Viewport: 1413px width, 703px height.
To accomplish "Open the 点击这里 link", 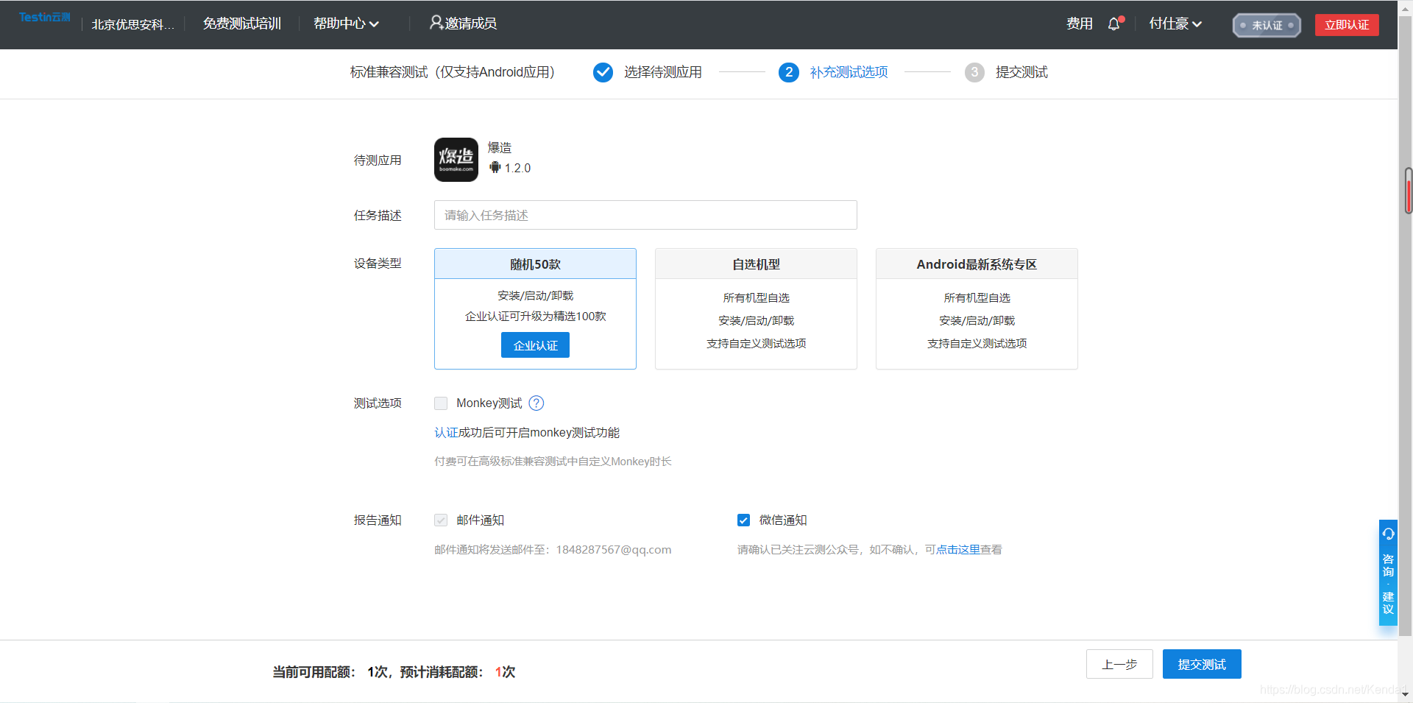I will 958,549.
